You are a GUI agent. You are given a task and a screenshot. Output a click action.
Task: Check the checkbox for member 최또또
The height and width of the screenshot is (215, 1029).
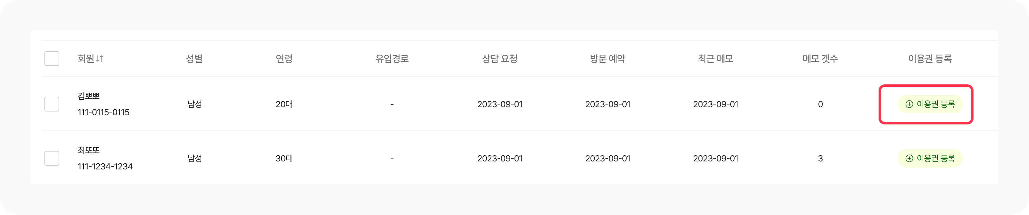(x=52, y=158)
